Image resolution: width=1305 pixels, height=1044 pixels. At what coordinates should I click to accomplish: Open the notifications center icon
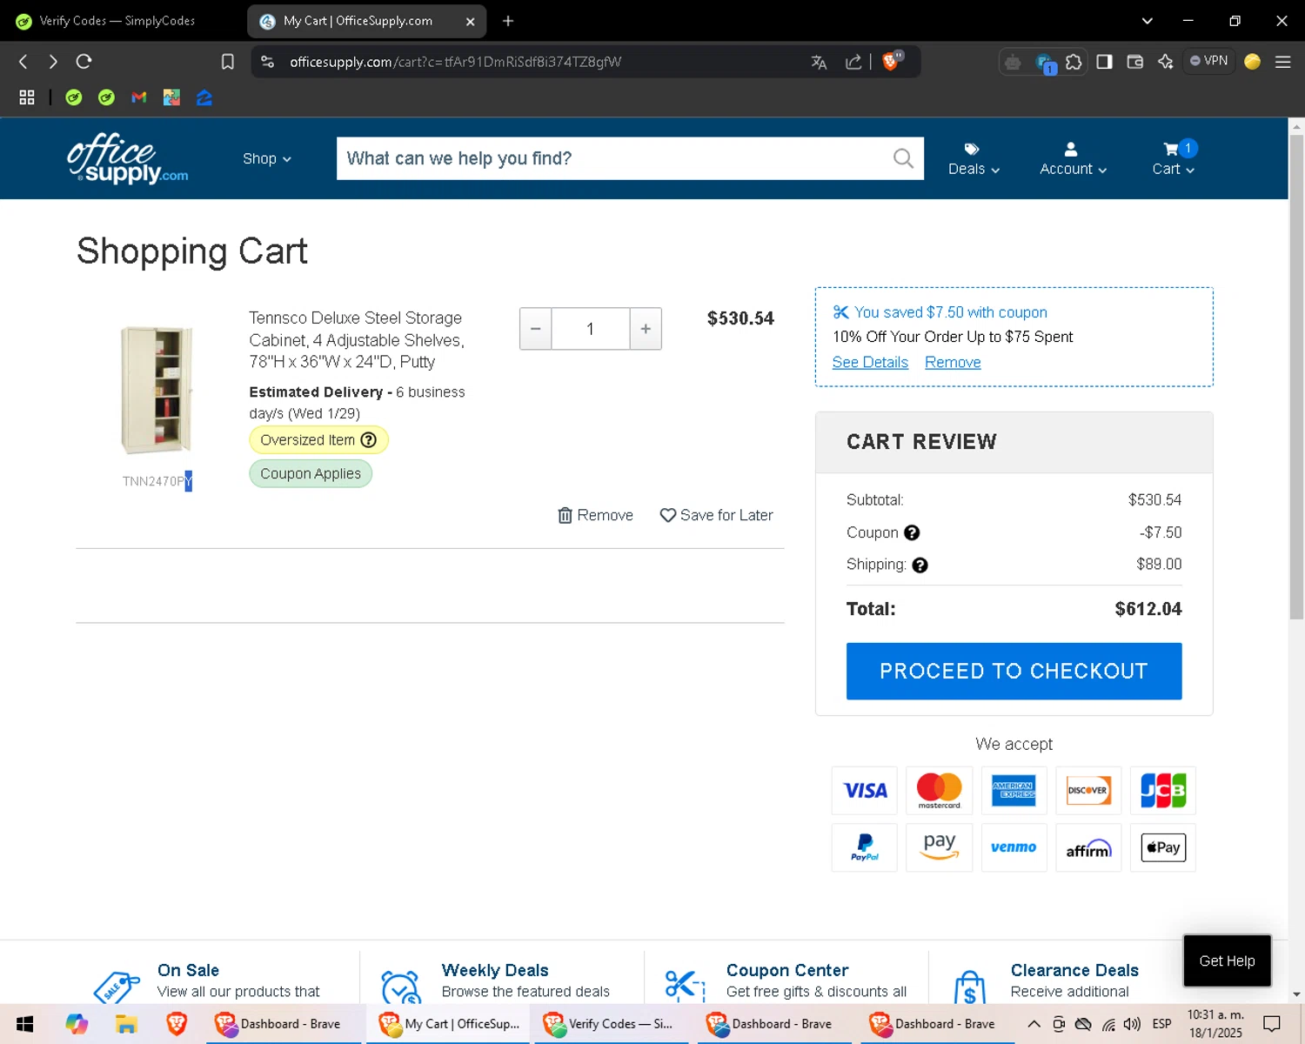(x=1272, y=1024)
